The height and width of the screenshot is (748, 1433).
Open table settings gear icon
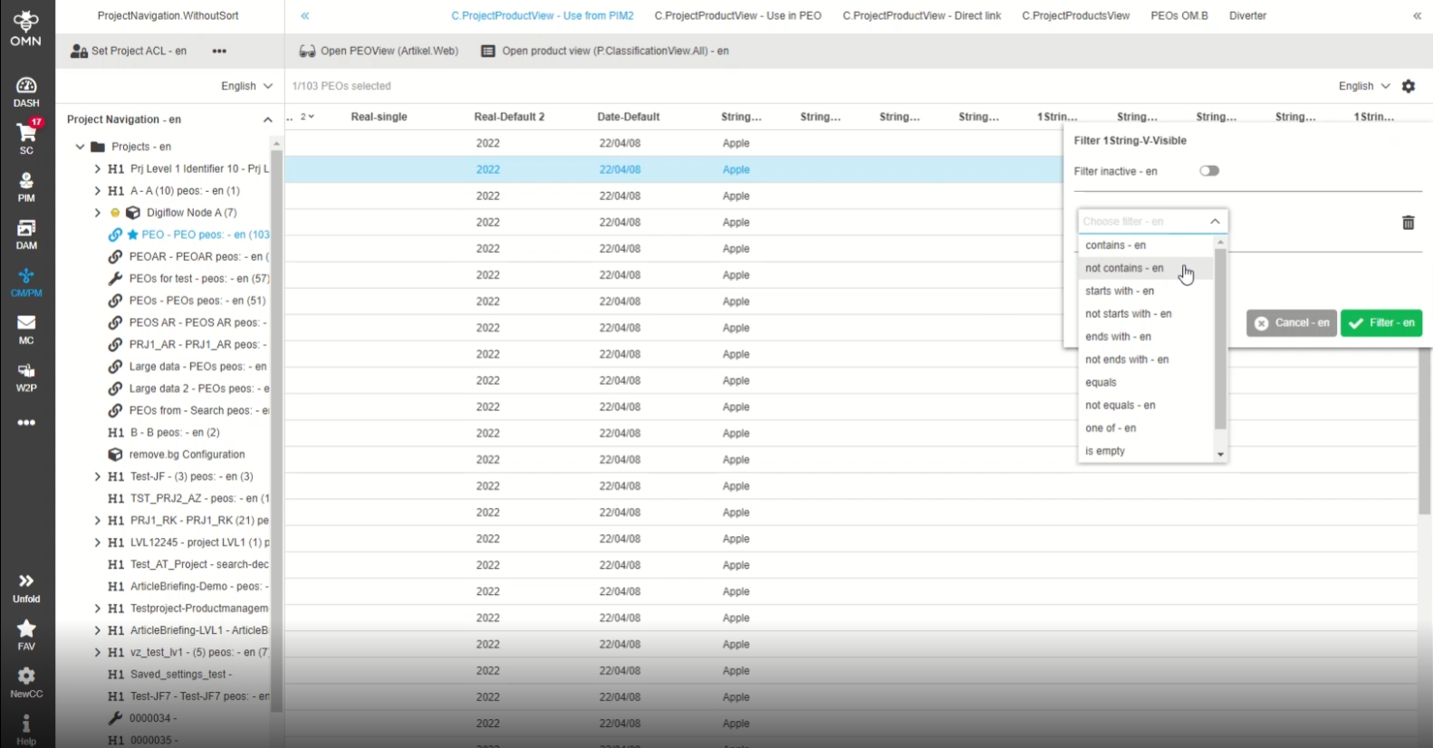tap(1408, 86)
